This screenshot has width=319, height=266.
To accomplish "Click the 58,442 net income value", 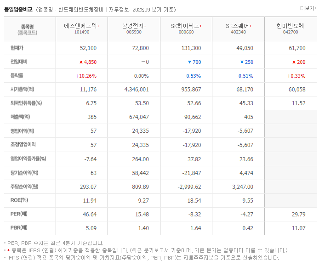I will [x=140, y=173].
